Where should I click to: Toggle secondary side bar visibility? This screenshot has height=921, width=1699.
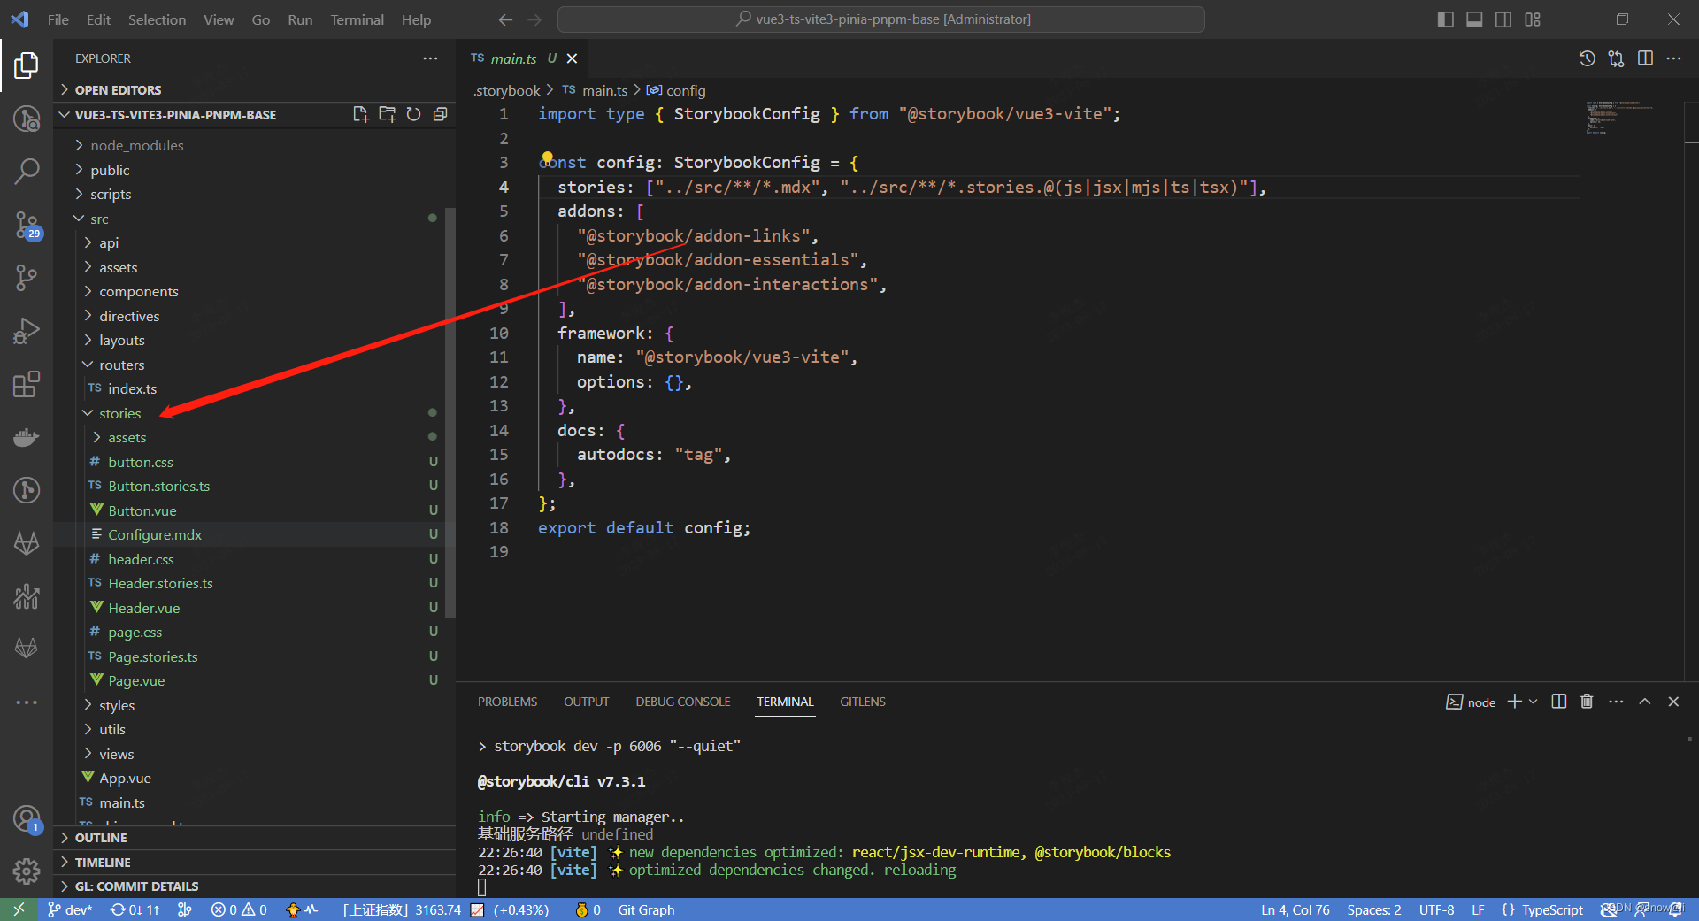[1503, 19]
